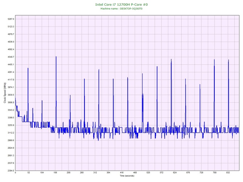Screen dimensions: 243x182
Task: Click the 4836.0 y-axis tick label
Action: pos(11,42)
